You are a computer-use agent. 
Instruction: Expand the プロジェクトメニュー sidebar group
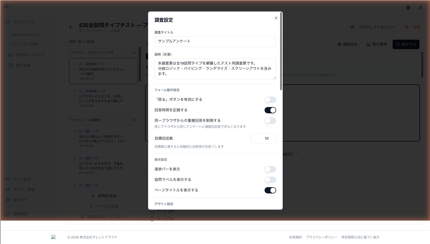pyautogui.click(x=7, y=35)
